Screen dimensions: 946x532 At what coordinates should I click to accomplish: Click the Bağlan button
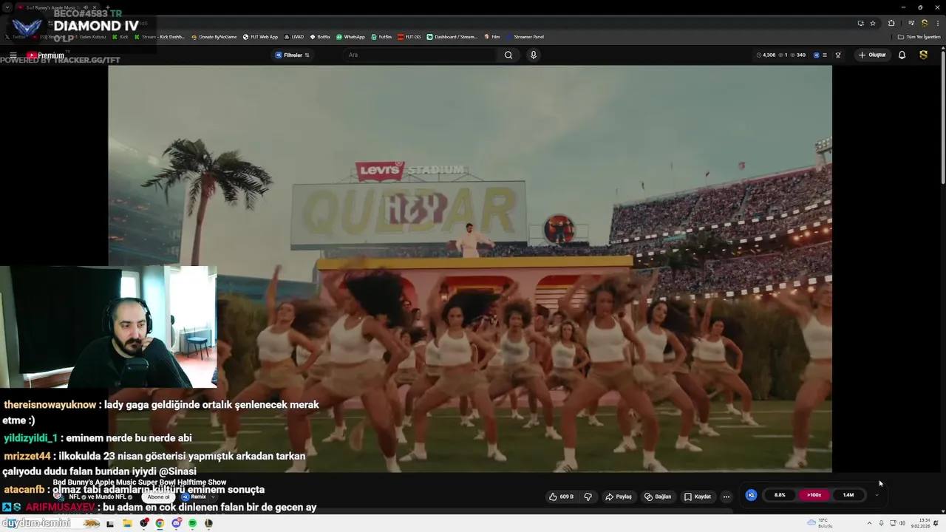coord(658,497)
